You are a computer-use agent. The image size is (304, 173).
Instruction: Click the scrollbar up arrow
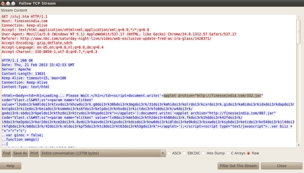pos(298,17)
